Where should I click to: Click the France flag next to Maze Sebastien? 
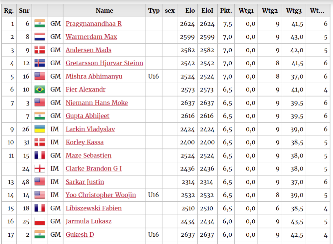[40, 155]
